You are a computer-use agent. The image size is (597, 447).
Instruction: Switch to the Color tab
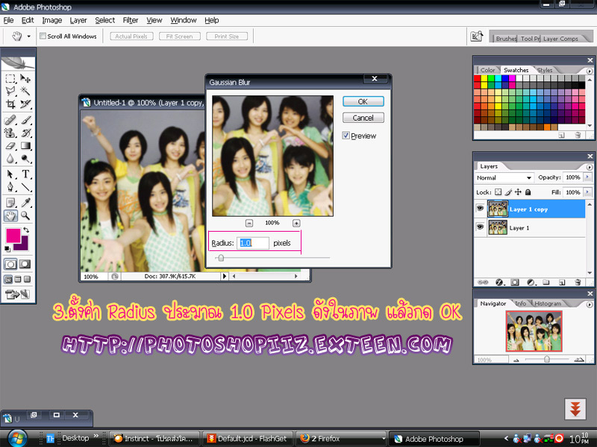[487, 70]
